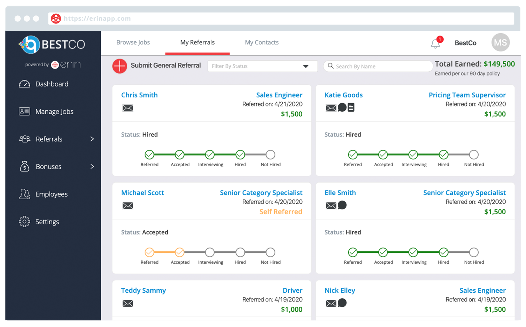The height and width of the screenshot is (327, 526).
Task: Click the notification bell icon
Action: (x=435, y=43)
